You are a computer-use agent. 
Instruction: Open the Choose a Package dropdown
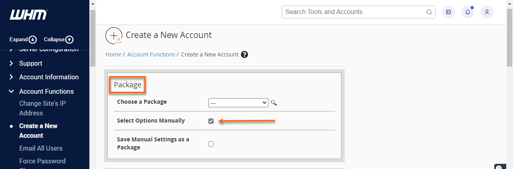(238, 103)
